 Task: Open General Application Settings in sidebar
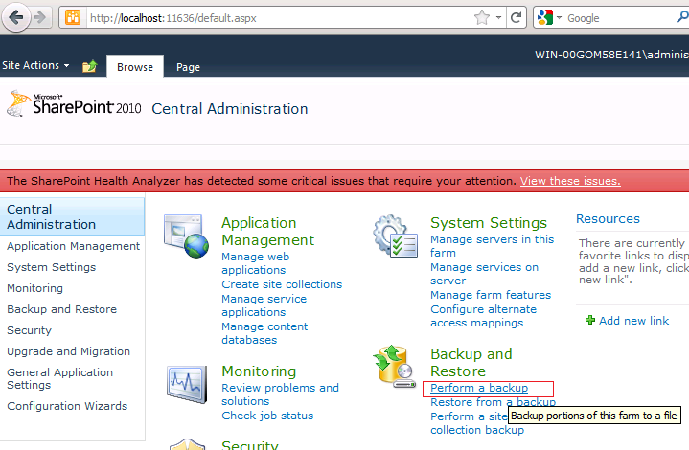[x=59, y=378]
